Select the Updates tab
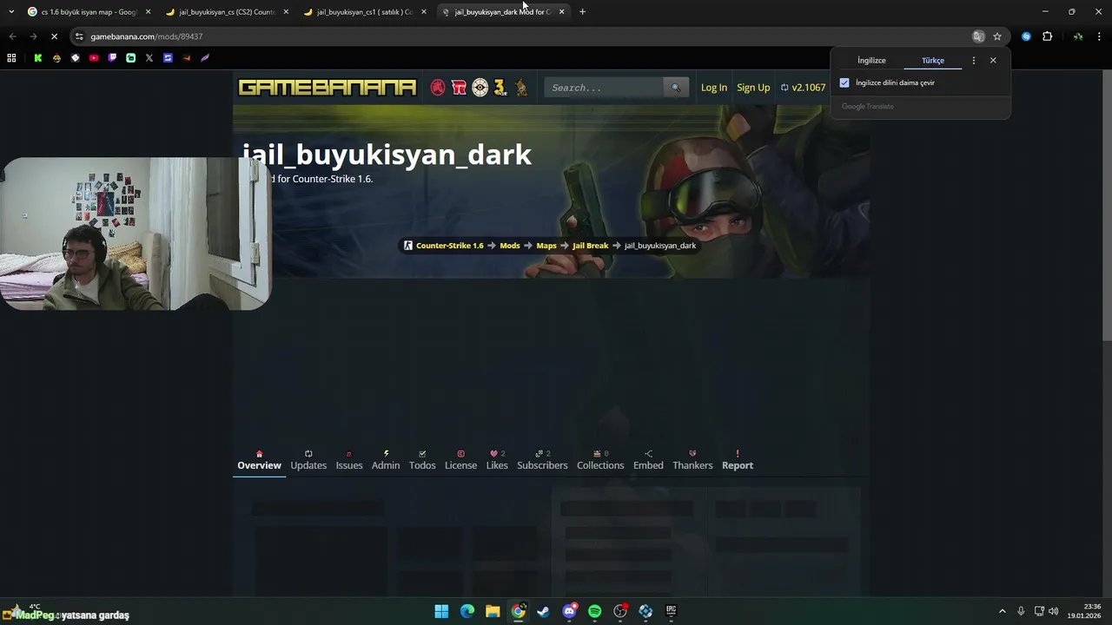Image resolution: width=1112 pixels, height=625 pixels. (x=308, y=460)
